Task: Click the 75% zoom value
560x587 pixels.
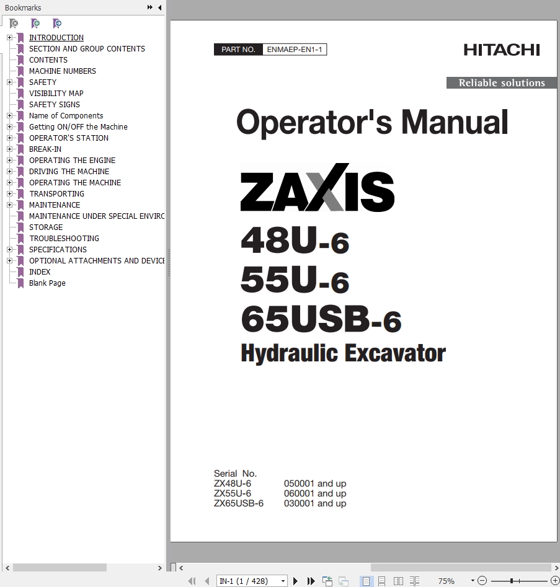Action: point(446,581)
